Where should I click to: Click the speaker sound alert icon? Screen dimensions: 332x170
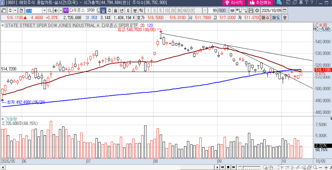(x=56, y=11)
